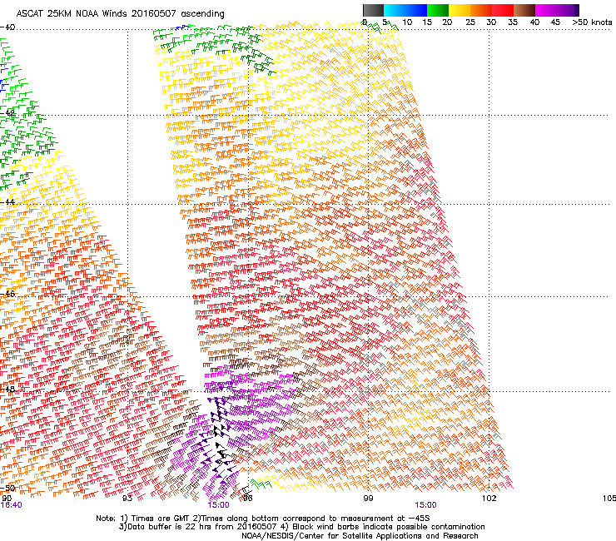616x541 pixels.
Task: Select the orange 25-30 knots legend segment
Action: [481, 10]
